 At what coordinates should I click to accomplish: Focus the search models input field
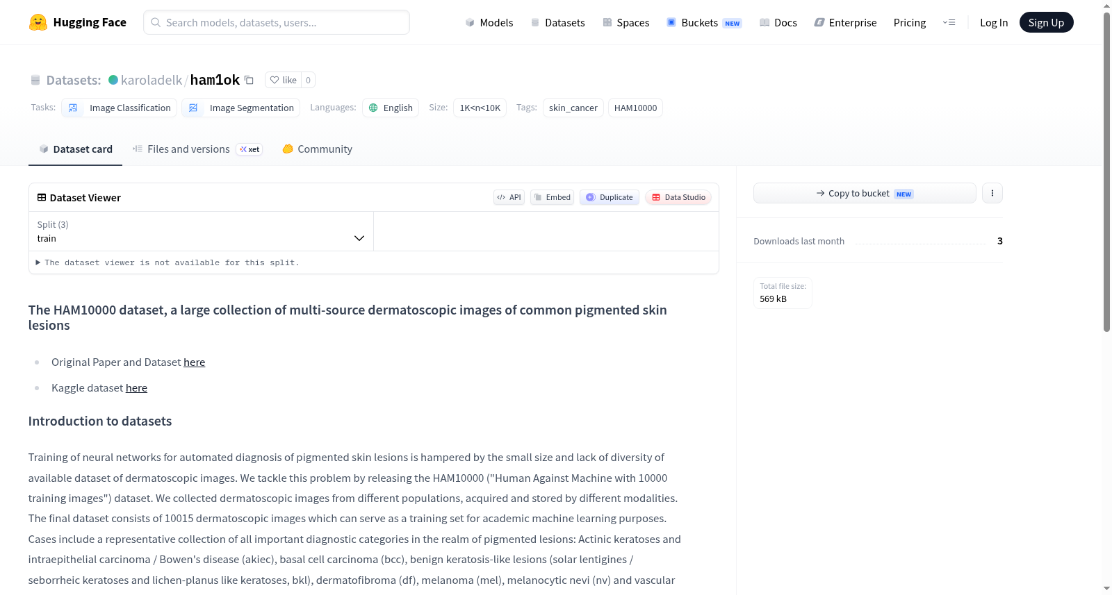(277, 22)
